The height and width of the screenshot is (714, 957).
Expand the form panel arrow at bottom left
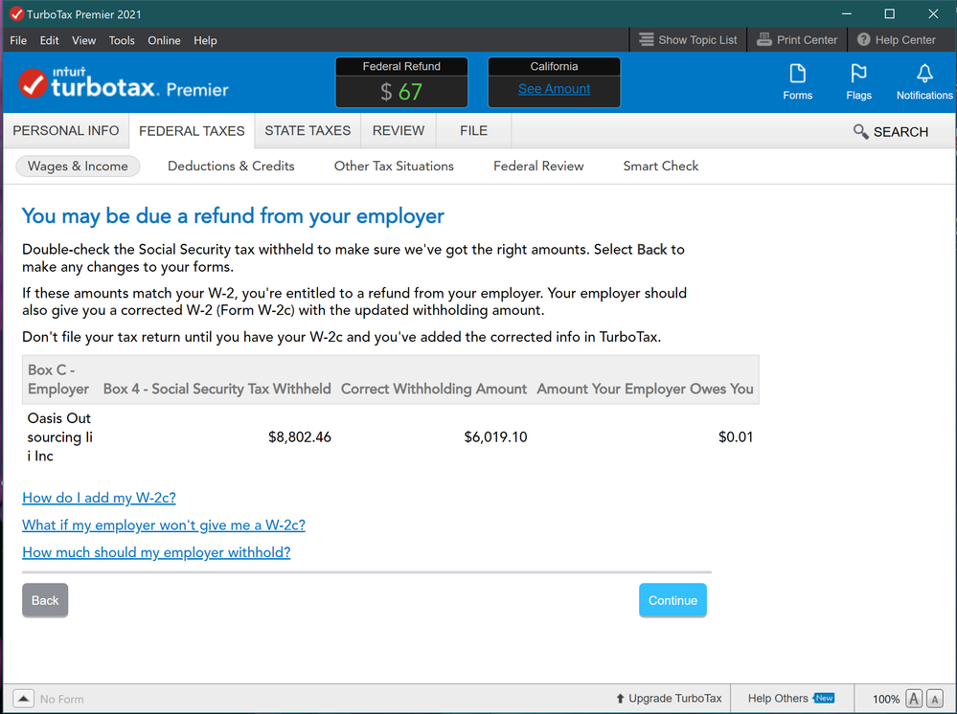[23, 699]
